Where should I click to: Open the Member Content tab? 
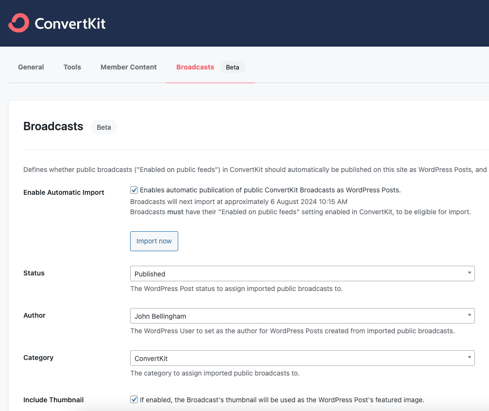click(129, 67)
